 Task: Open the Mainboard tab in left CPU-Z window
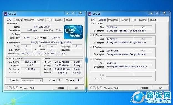tap(29, 20)
